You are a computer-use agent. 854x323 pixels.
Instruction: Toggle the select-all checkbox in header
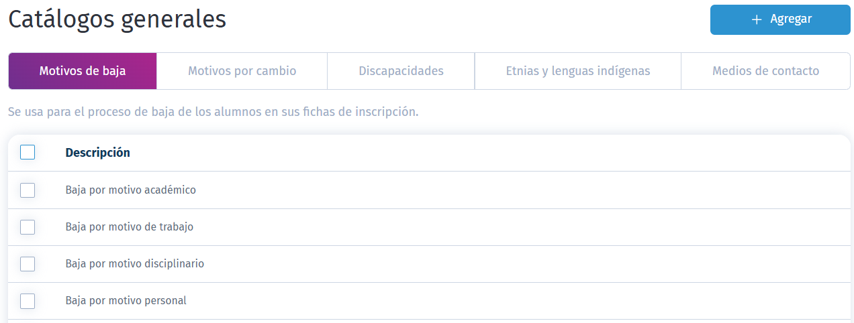point(28,153)
